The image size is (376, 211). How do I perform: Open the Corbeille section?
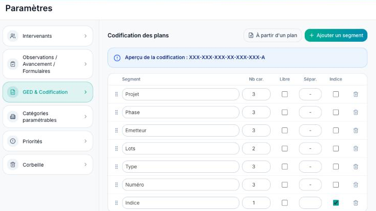(x=48, y=165)
